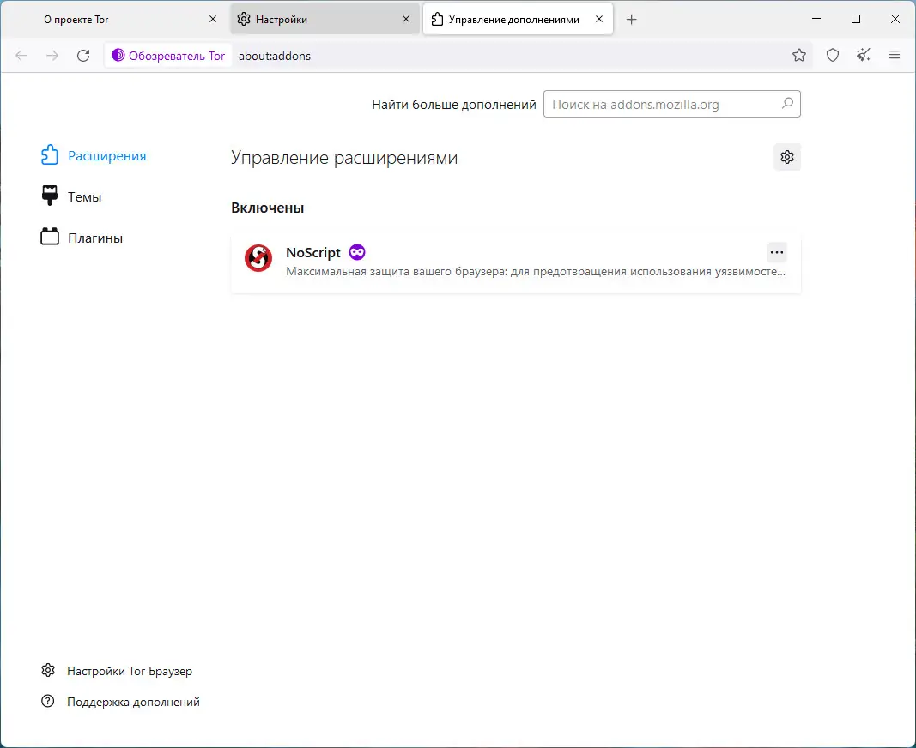Open the Темы category
916x748 pixels.
(x=70, y=196)
